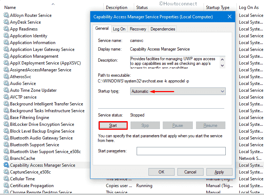Click gear icon beside CaptureService_e508c
Viewport: 264px width, 195px height.
(x=6, y=172)
